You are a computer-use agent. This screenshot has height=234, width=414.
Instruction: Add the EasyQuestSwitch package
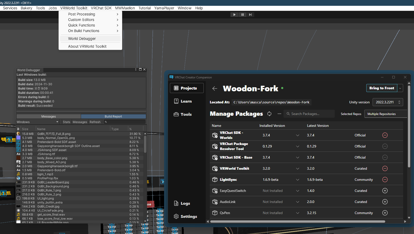tap(385, 191)
